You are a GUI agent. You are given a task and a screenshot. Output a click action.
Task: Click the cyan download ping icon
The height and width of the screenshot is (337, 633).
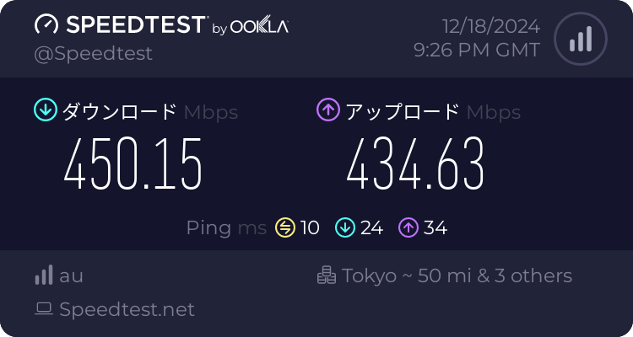344,227
